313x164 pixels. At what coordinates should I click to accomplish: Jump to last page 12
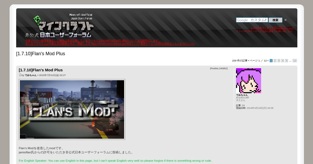(295, 61)
